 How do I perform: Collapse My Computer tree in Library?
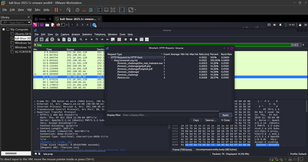4,29
